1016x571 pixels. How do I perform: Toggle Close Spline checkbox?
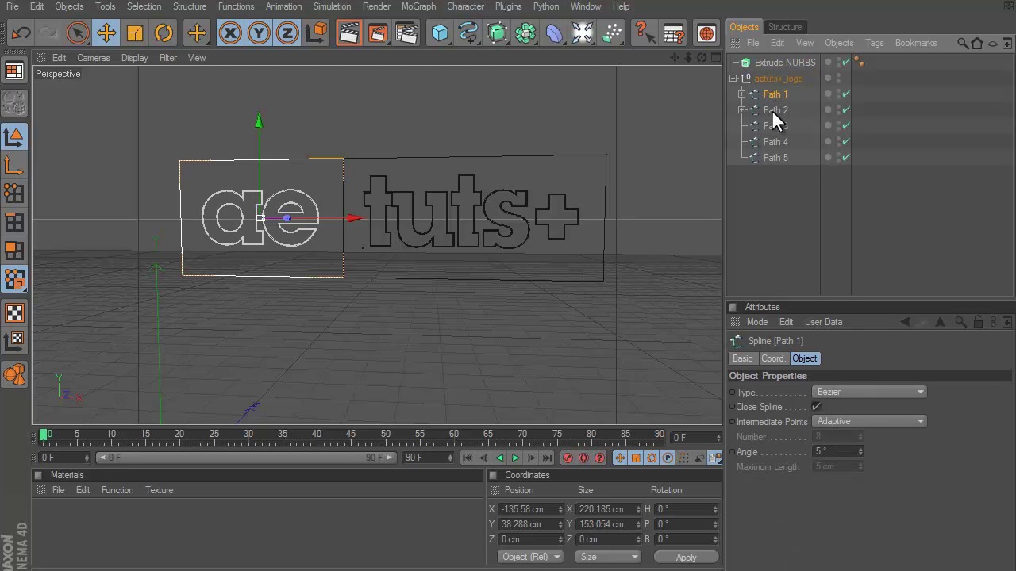click(x=816, y=407)
